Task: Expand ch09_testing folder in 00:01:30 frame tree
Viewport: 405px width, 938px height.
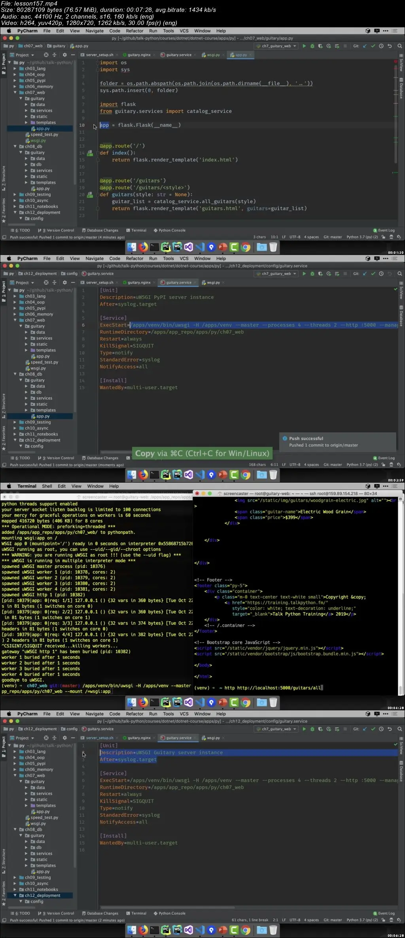Action: (15, 194)
